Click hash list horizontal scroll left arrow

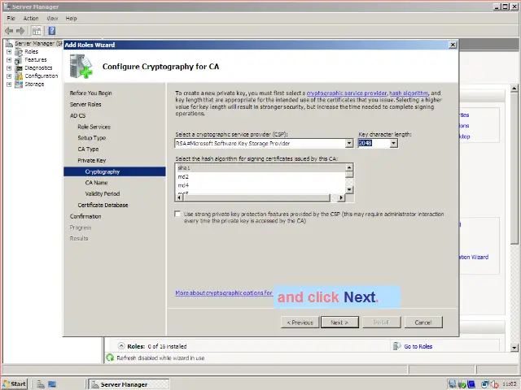point(179,198)
